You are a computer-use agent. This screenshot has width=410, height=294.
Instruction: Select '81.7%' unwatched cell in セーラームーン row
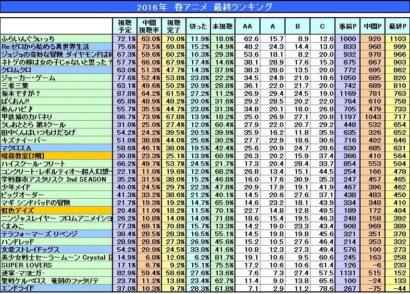[222, 258]
